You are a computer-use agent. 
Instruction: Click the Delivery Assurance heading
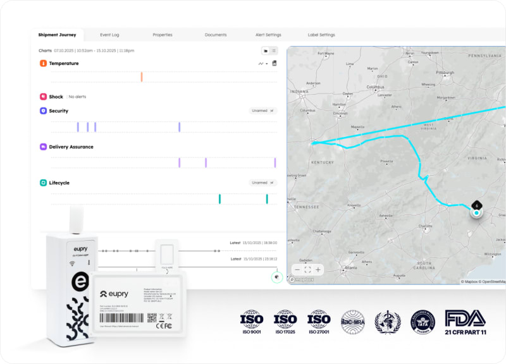pyautogui.click(x=71, y=147)
